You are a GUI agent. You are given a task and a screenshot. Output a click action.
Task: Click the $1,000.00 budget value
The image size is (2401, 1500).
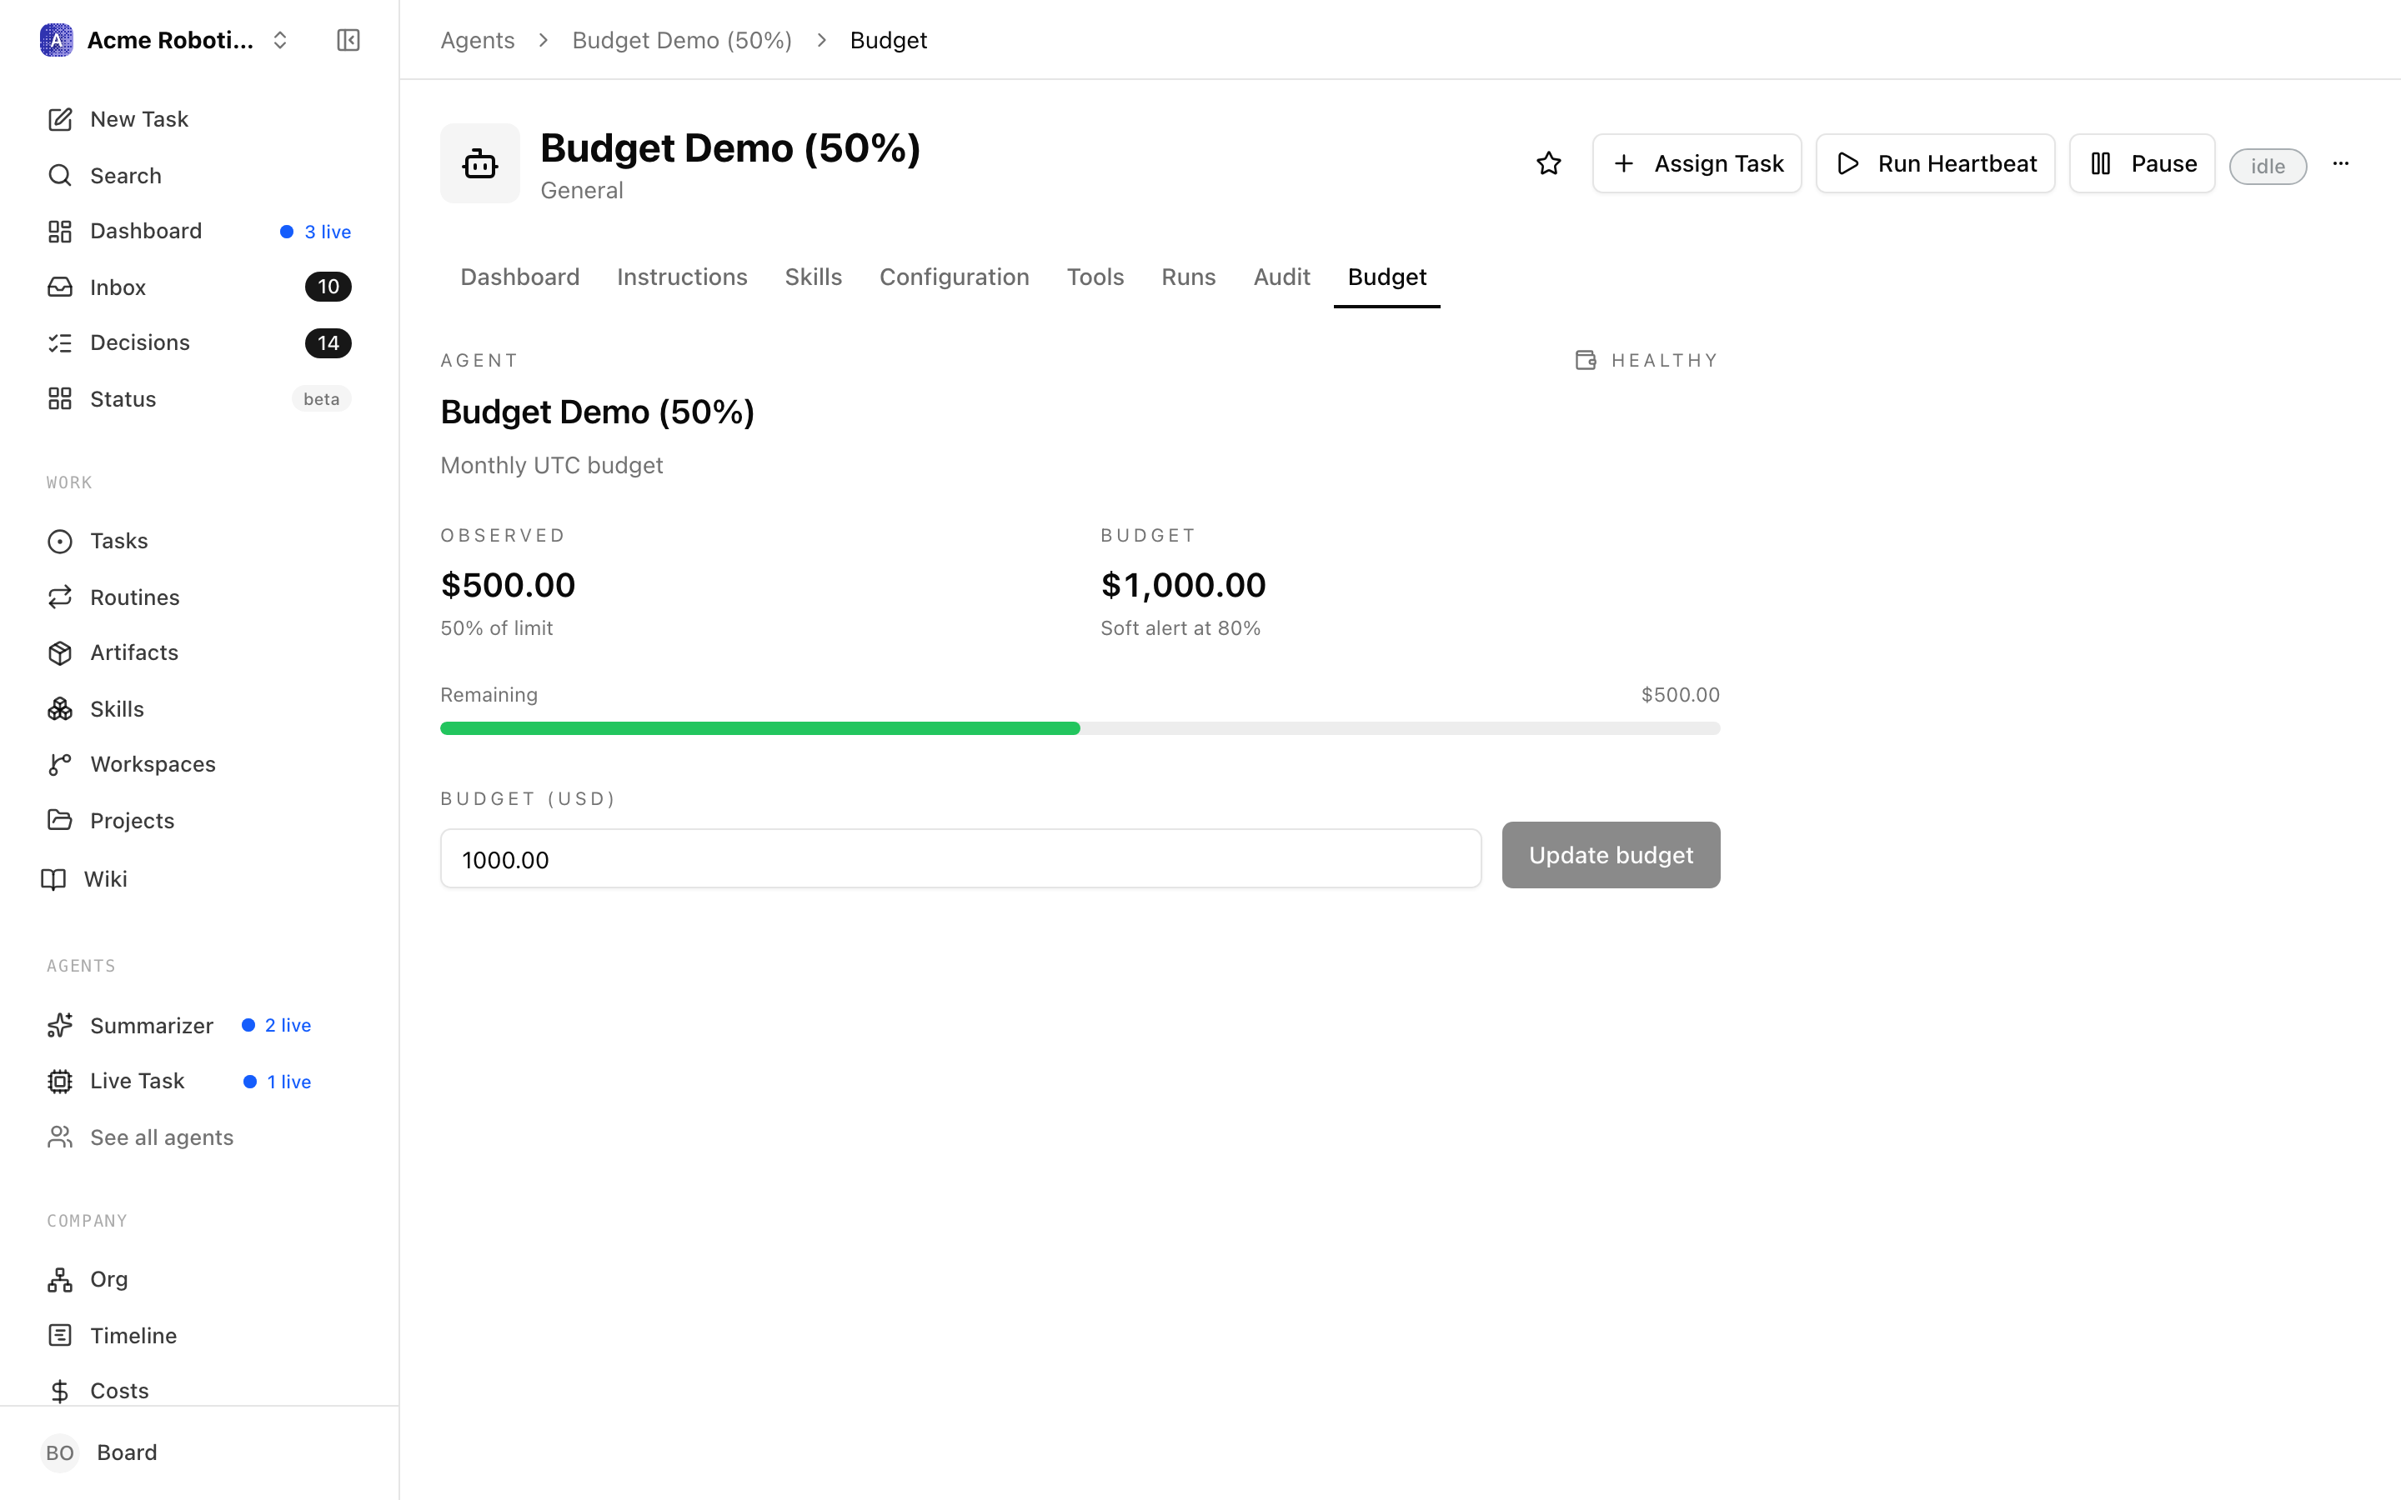click(x=1183, y=584)
